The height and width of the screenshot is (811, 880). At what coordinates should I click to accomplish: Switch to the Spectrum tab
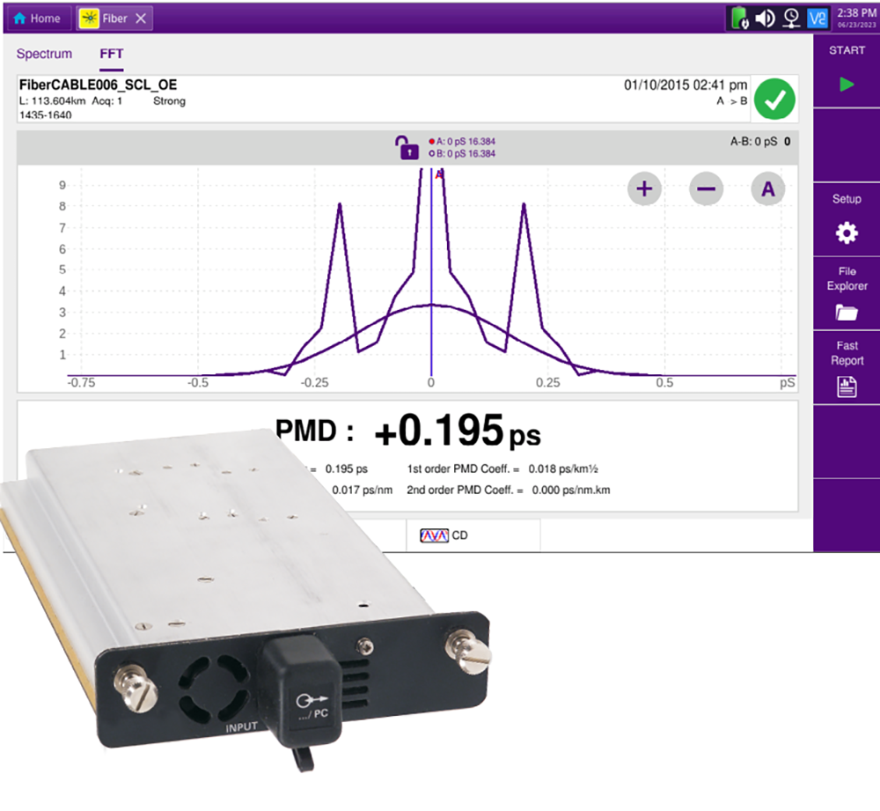44,54
